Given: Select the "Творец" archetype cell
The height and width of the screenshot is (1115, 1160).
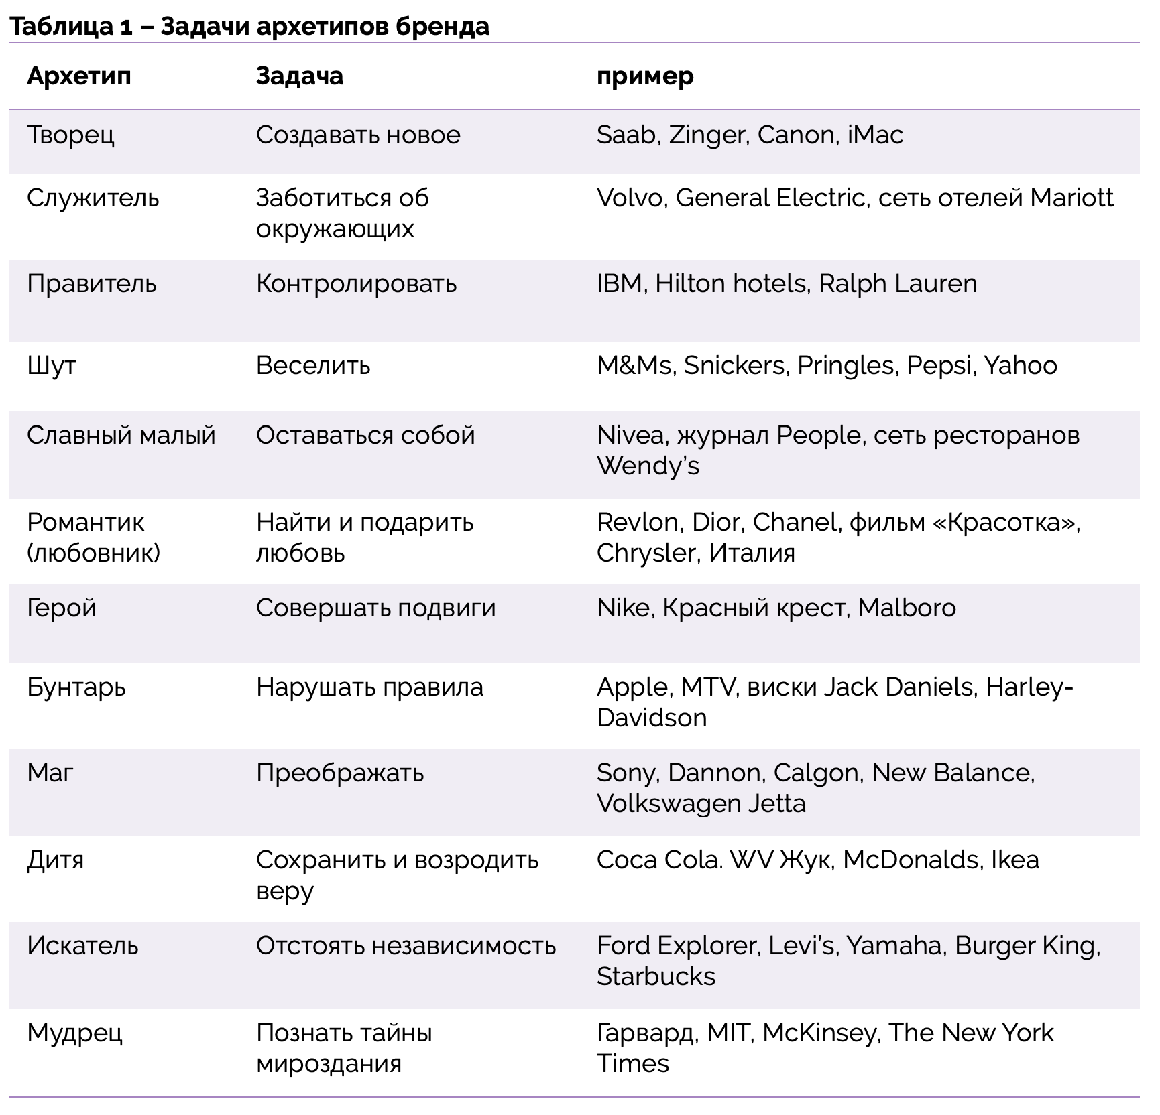Looking at the screenshot, I should [x=70, y=135].
